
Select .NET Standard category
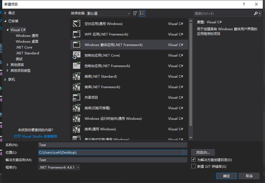click(27, 53)
